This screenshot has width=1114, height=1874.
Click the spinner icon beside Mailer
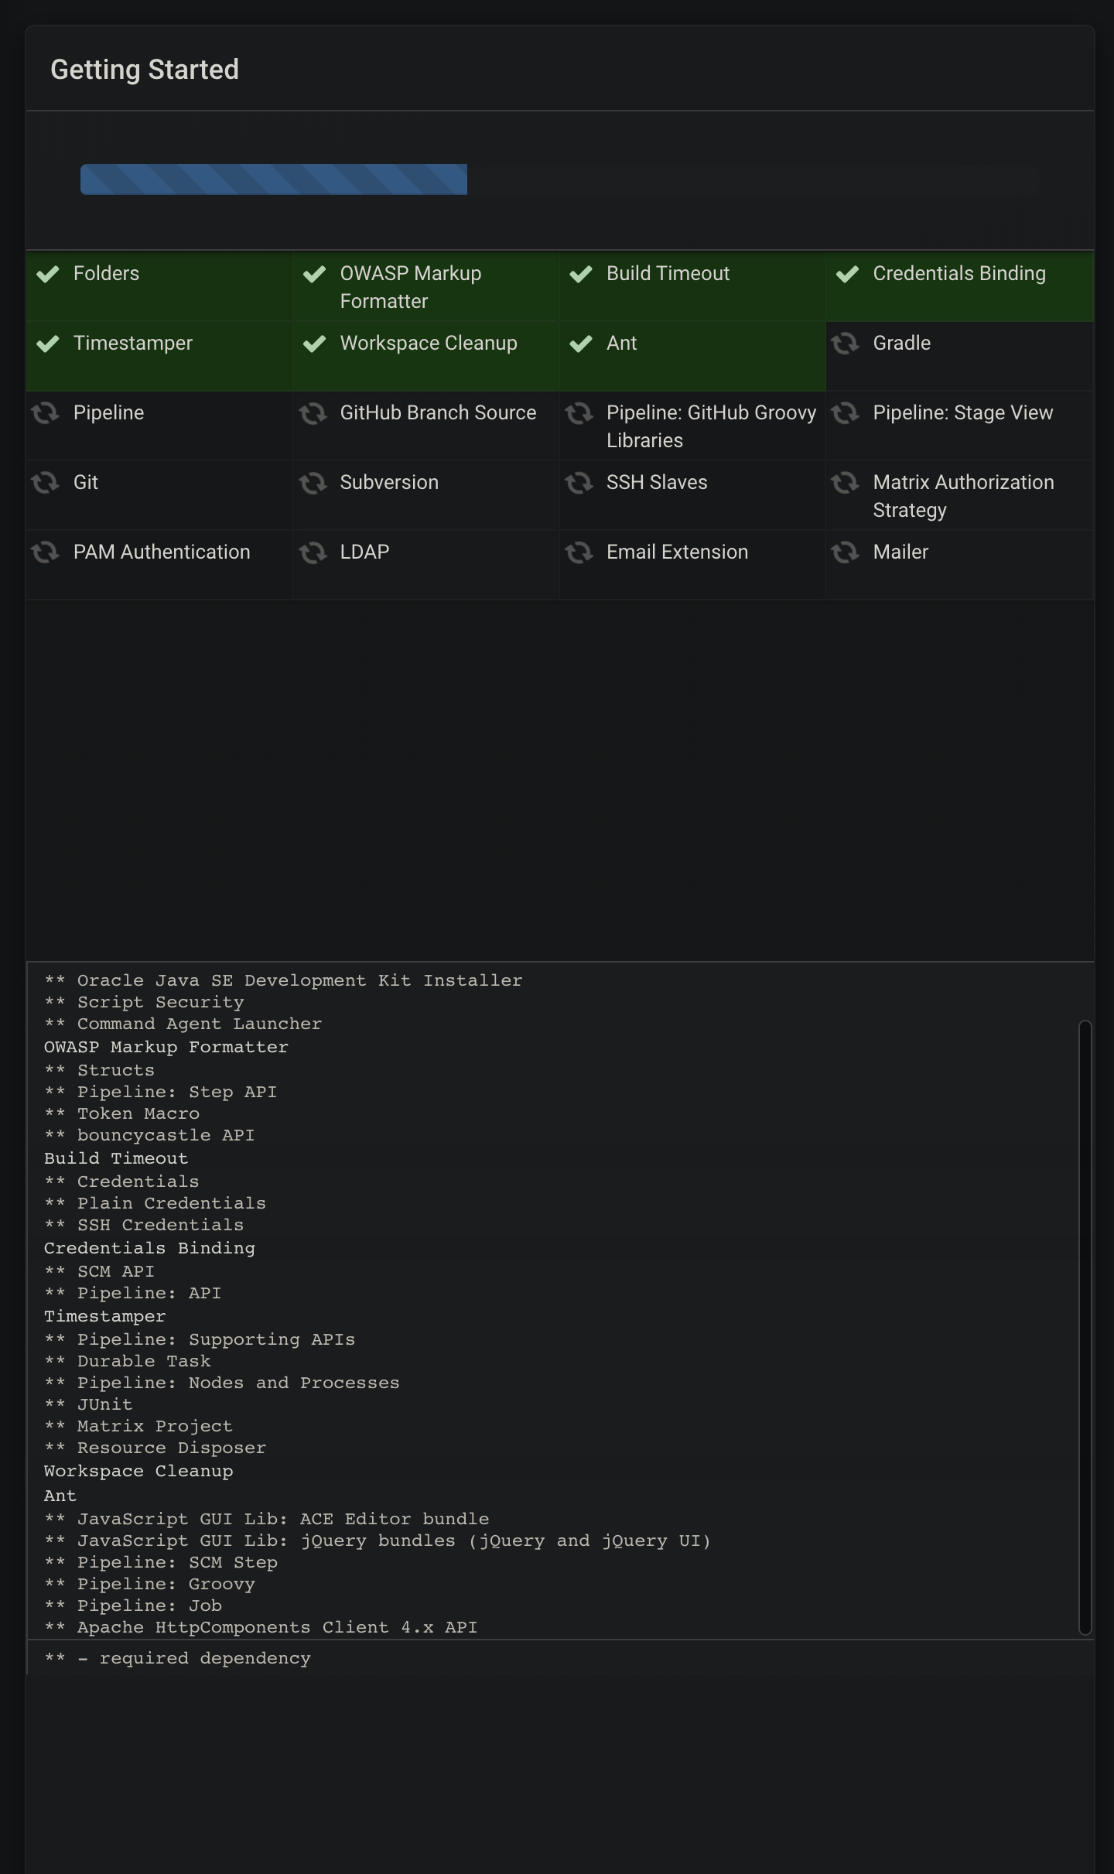(845, 552)
